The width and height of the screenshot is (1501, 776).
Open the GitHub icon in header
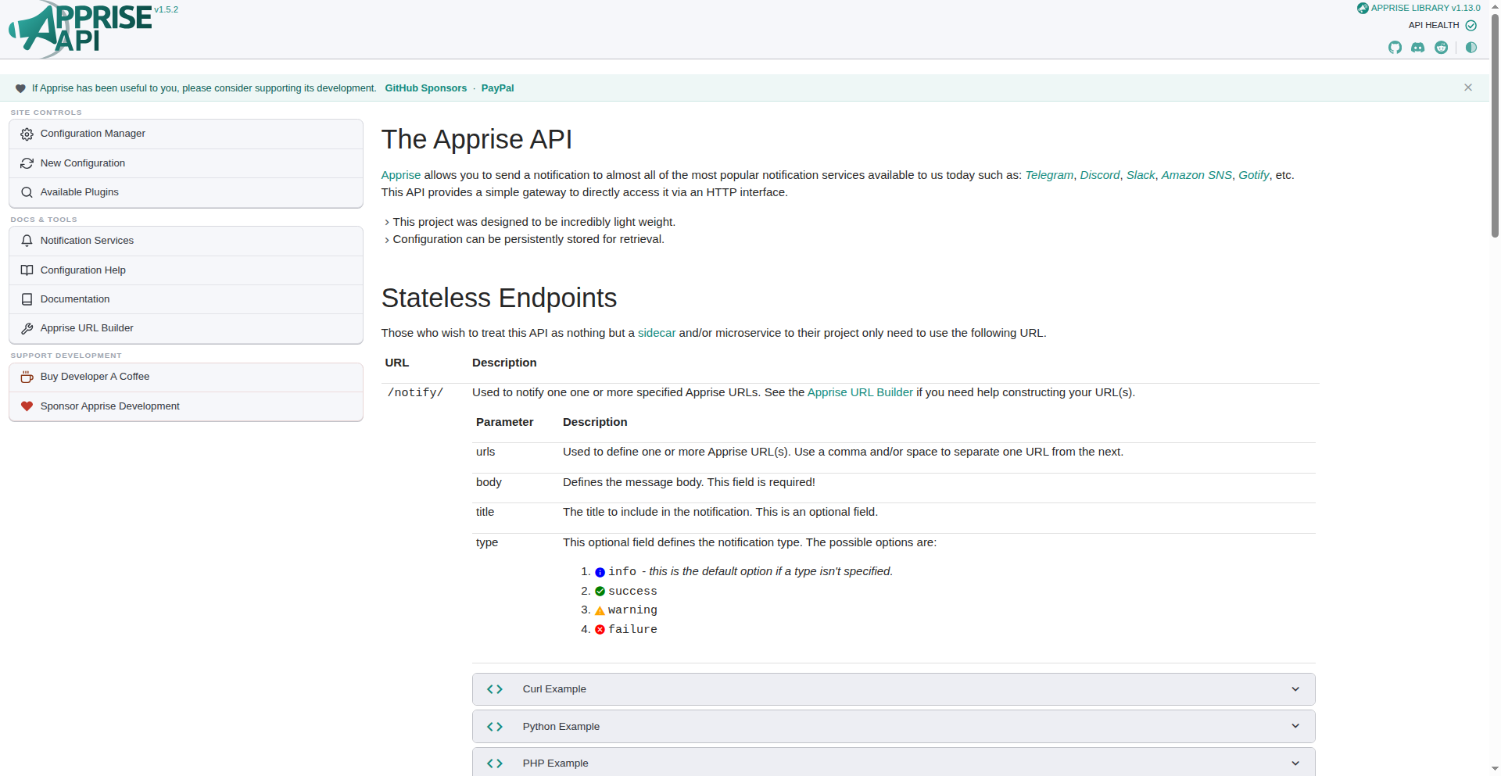1395,48
